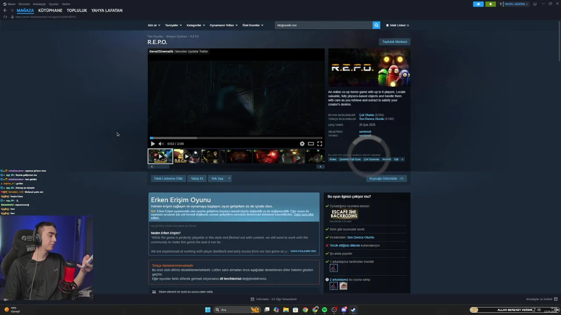
Task: Open the dropdown arrow beside Yok Say
Action: click(229, 178)
